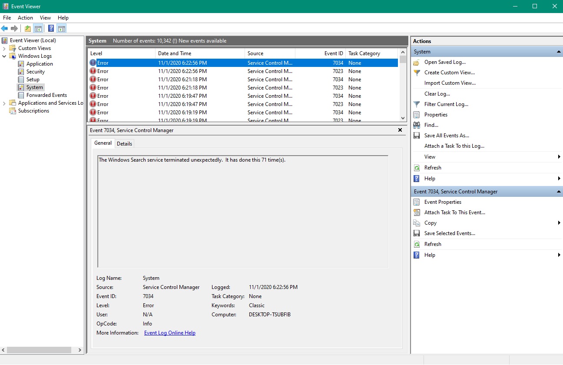Click the Open Saved Log folder icon
This screenshot has height=365, width=563.
[x=417, y=62]
